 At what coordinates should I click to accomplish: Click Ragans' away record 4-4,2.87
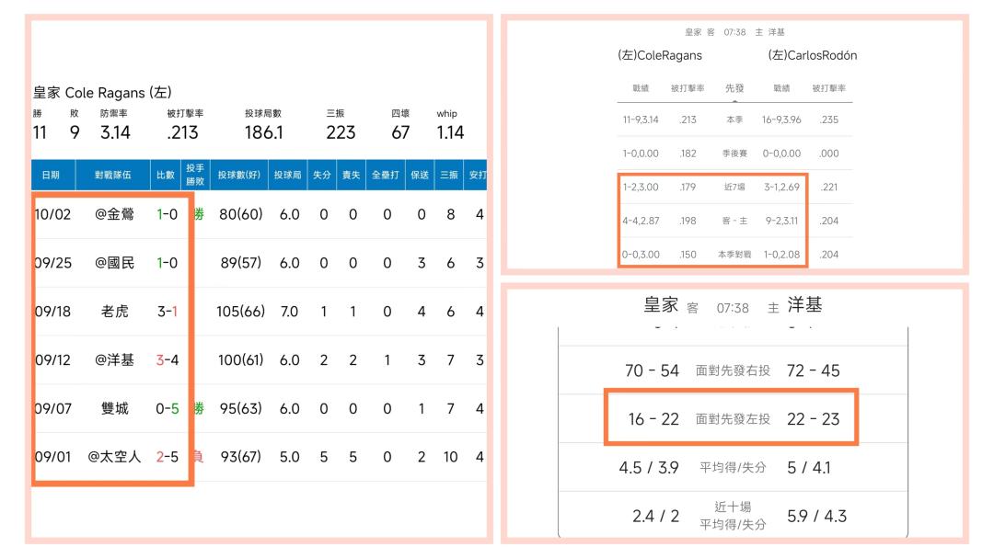click(x=641, y=221)
